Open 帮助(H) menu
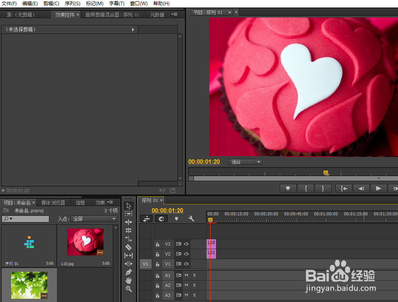 [x=161, y=4]
